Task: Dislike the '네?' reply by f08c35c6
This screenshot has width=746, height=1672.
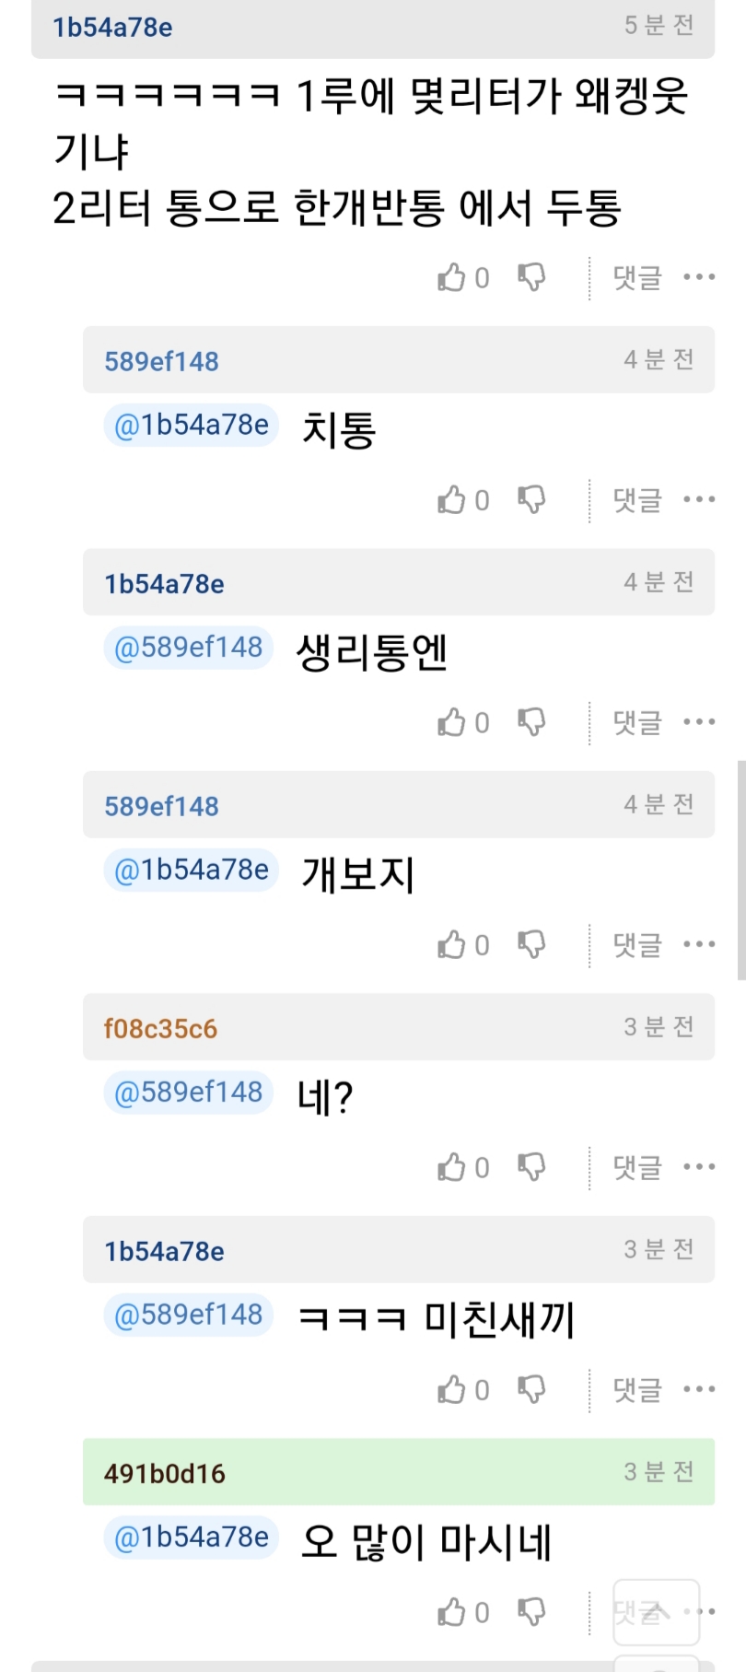Action: [x=531, y=1167]
